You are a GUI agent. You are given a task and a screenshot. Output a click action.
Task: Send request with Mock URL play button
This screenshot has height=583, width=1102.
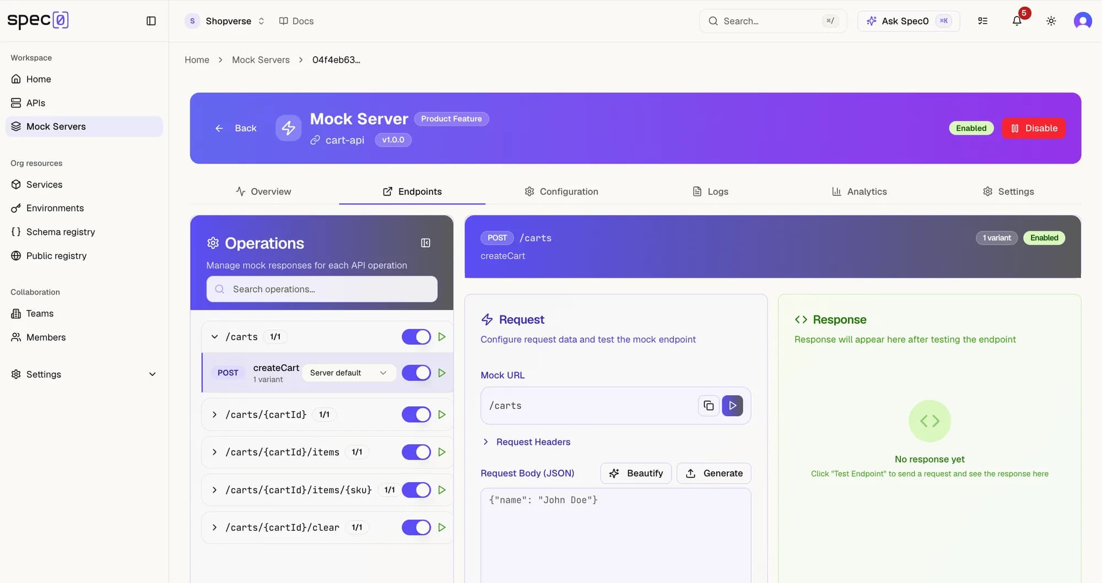click(x=732, y=406)
